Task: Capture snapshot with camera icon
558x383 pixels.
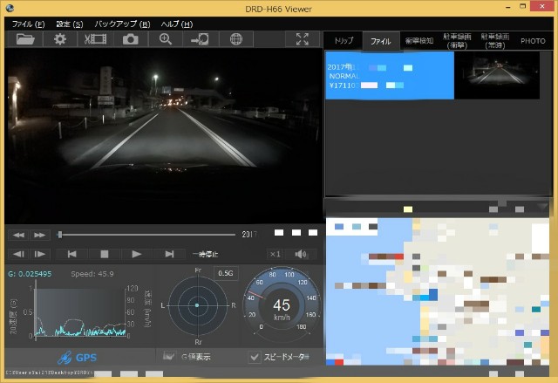Action: [x=130, y=38]
